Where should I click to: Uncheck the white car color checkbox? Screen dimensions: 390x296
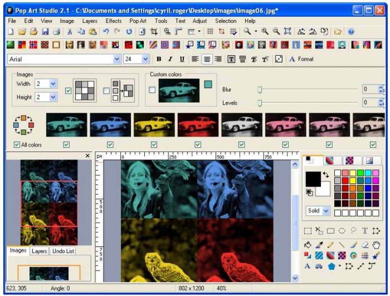[x=242, y=145]
